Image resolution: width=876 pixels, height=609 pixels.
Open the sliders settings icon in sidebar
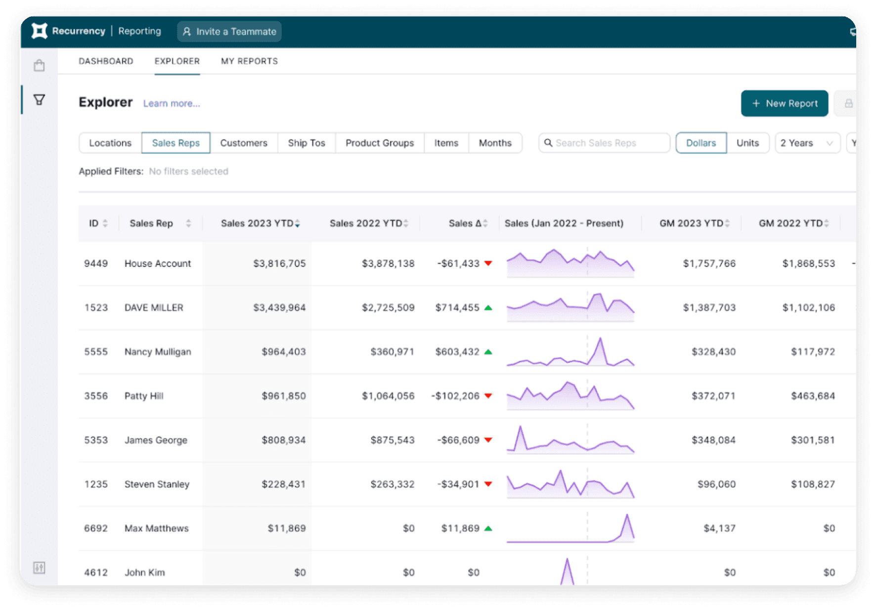coord(39,567)
